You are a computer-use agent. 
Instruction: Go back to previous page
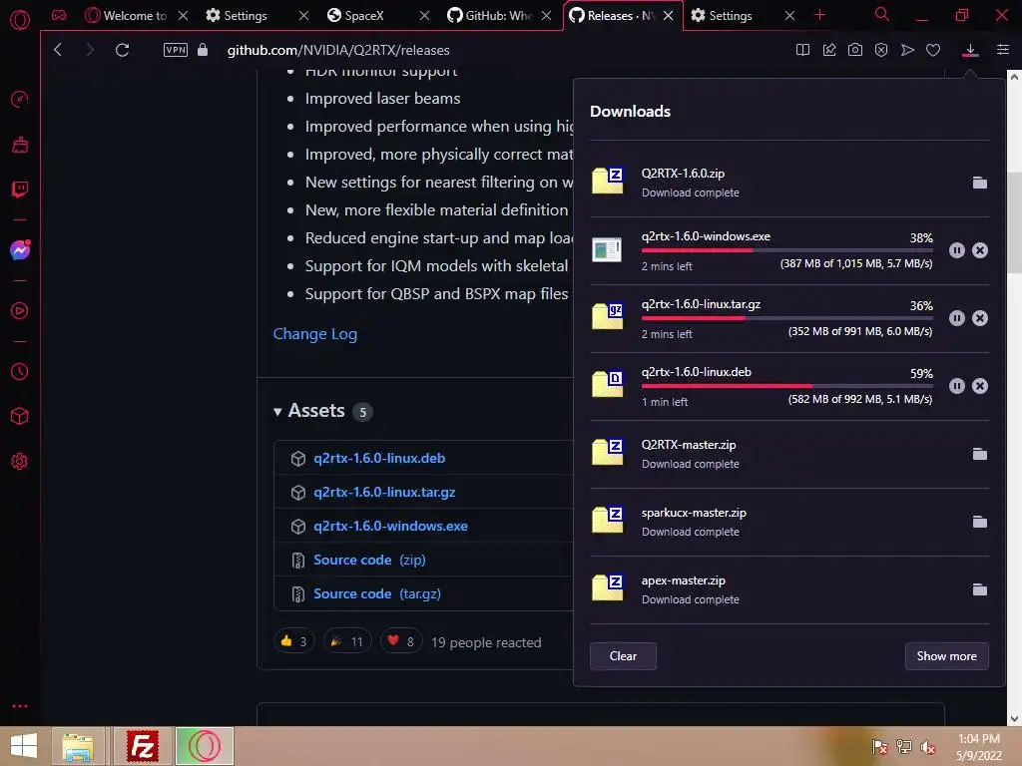(58, 50)
